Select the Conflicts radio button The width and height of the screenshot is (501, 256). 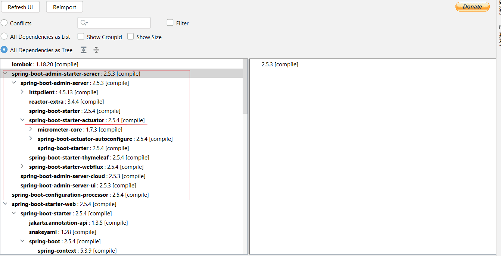tap(4, 23)
